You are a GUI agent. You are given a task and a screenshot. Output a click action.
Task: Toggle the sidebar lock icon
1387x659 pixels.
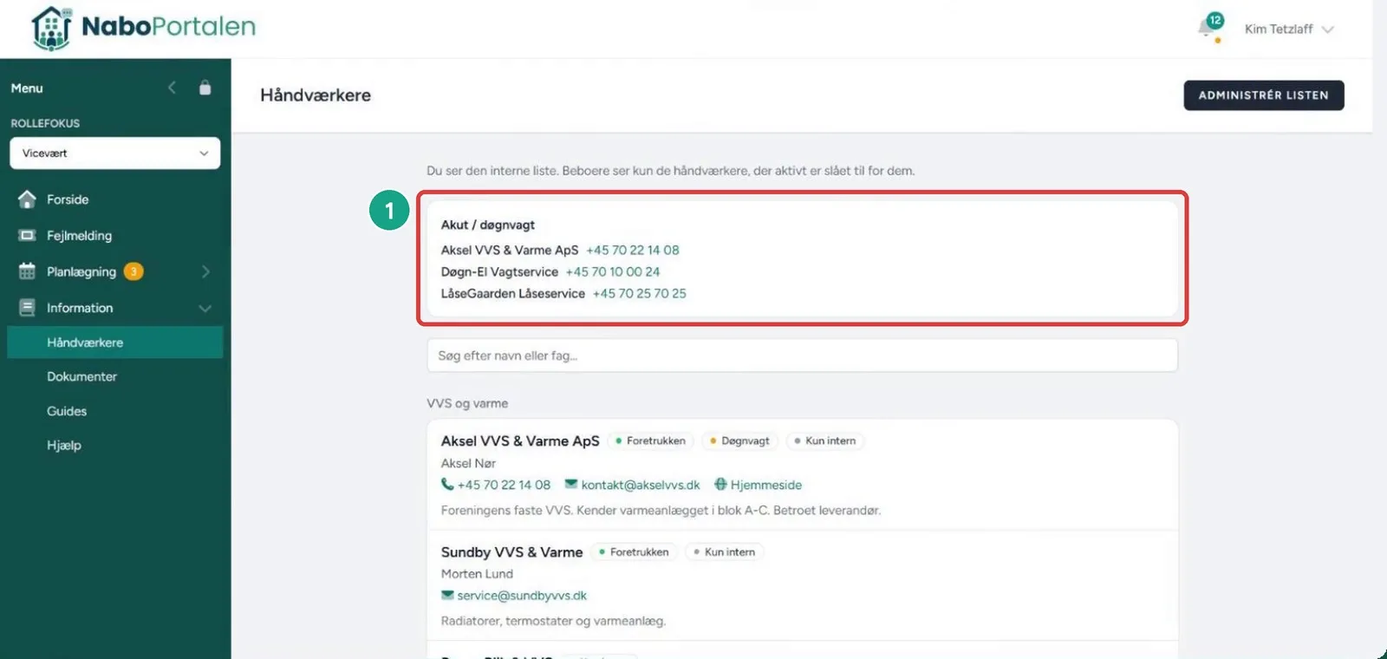tap(205, 88)
